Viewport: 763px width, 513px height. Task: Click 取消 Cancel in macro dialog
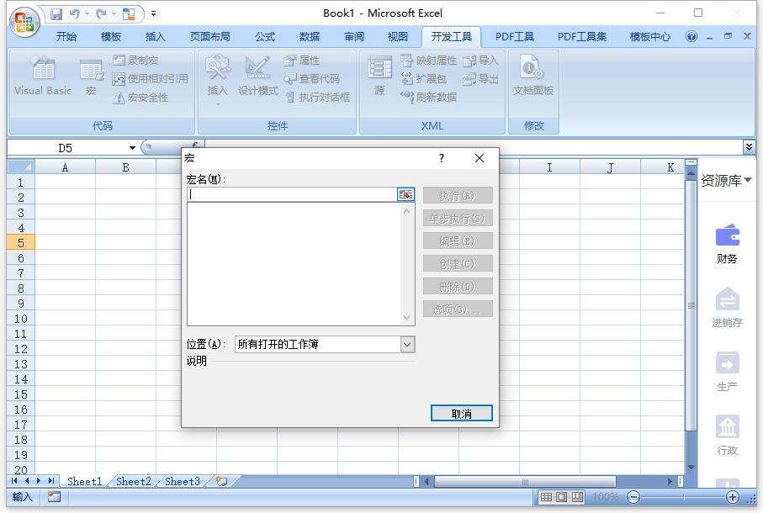point(462,413)
